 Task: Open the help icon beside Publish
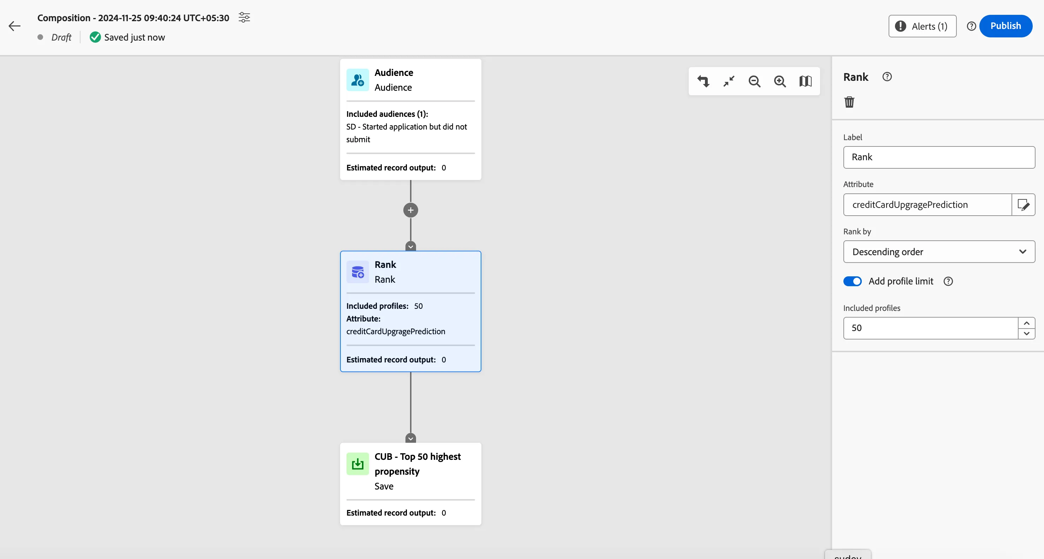click(971, 26)
